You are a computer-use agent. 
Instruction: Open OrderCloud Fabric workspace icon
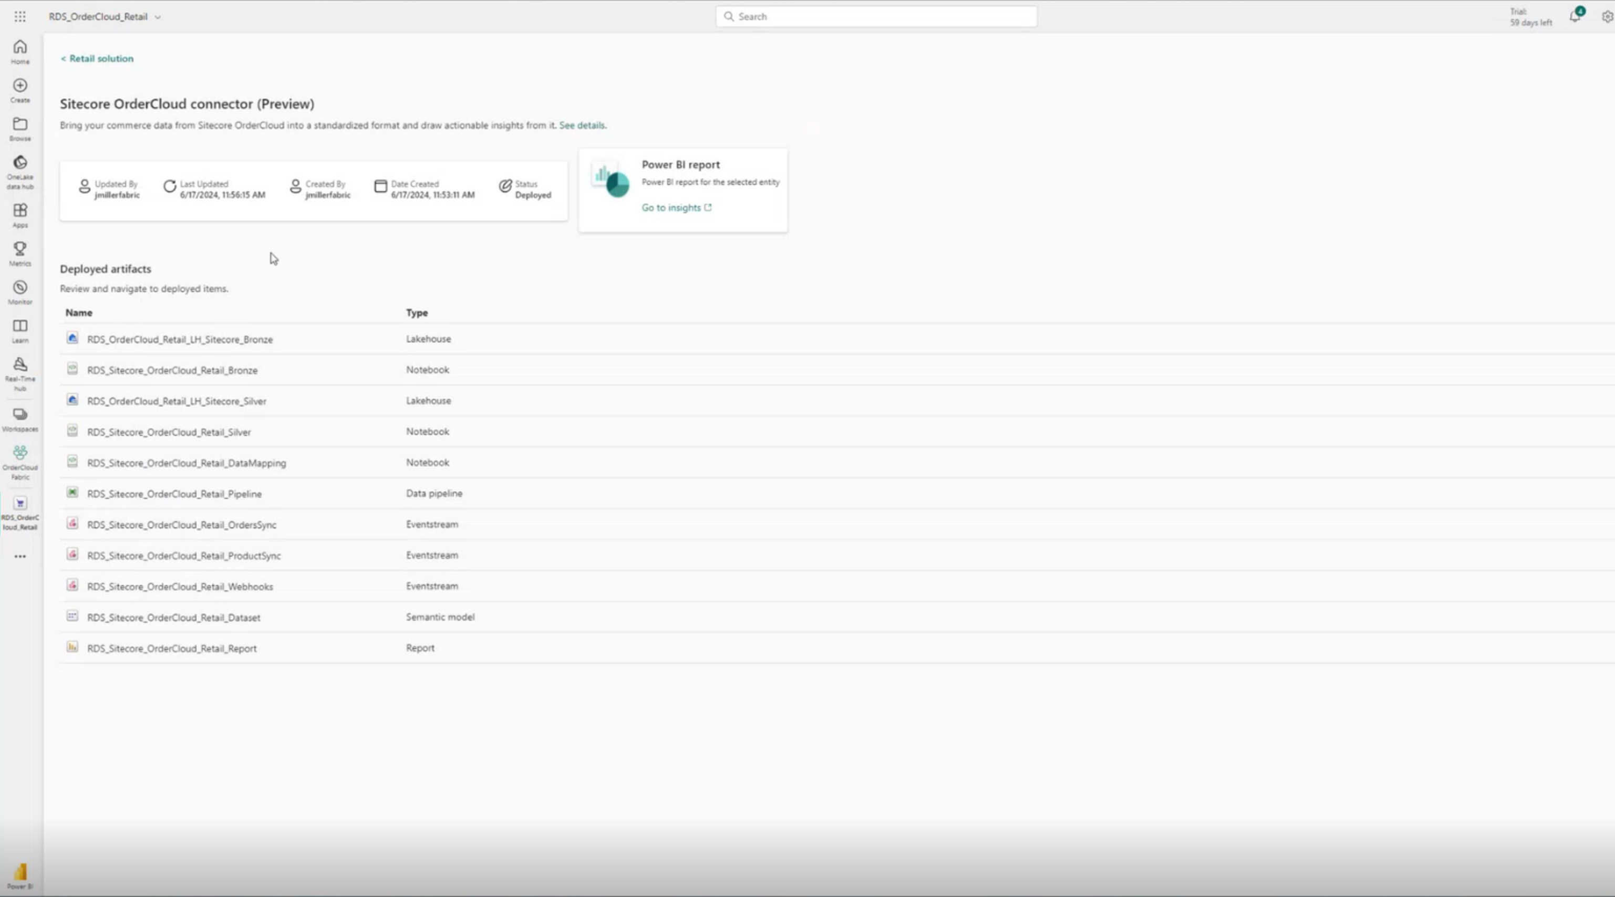click(20, 463)
